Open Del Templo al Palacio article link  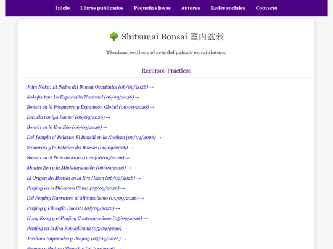[94, 138]
